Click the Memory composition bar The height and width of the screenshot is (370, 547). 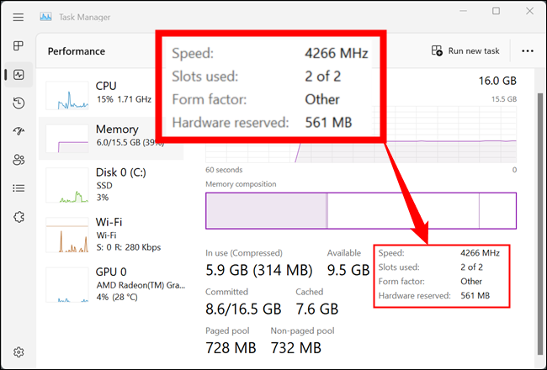pos(361,210)
